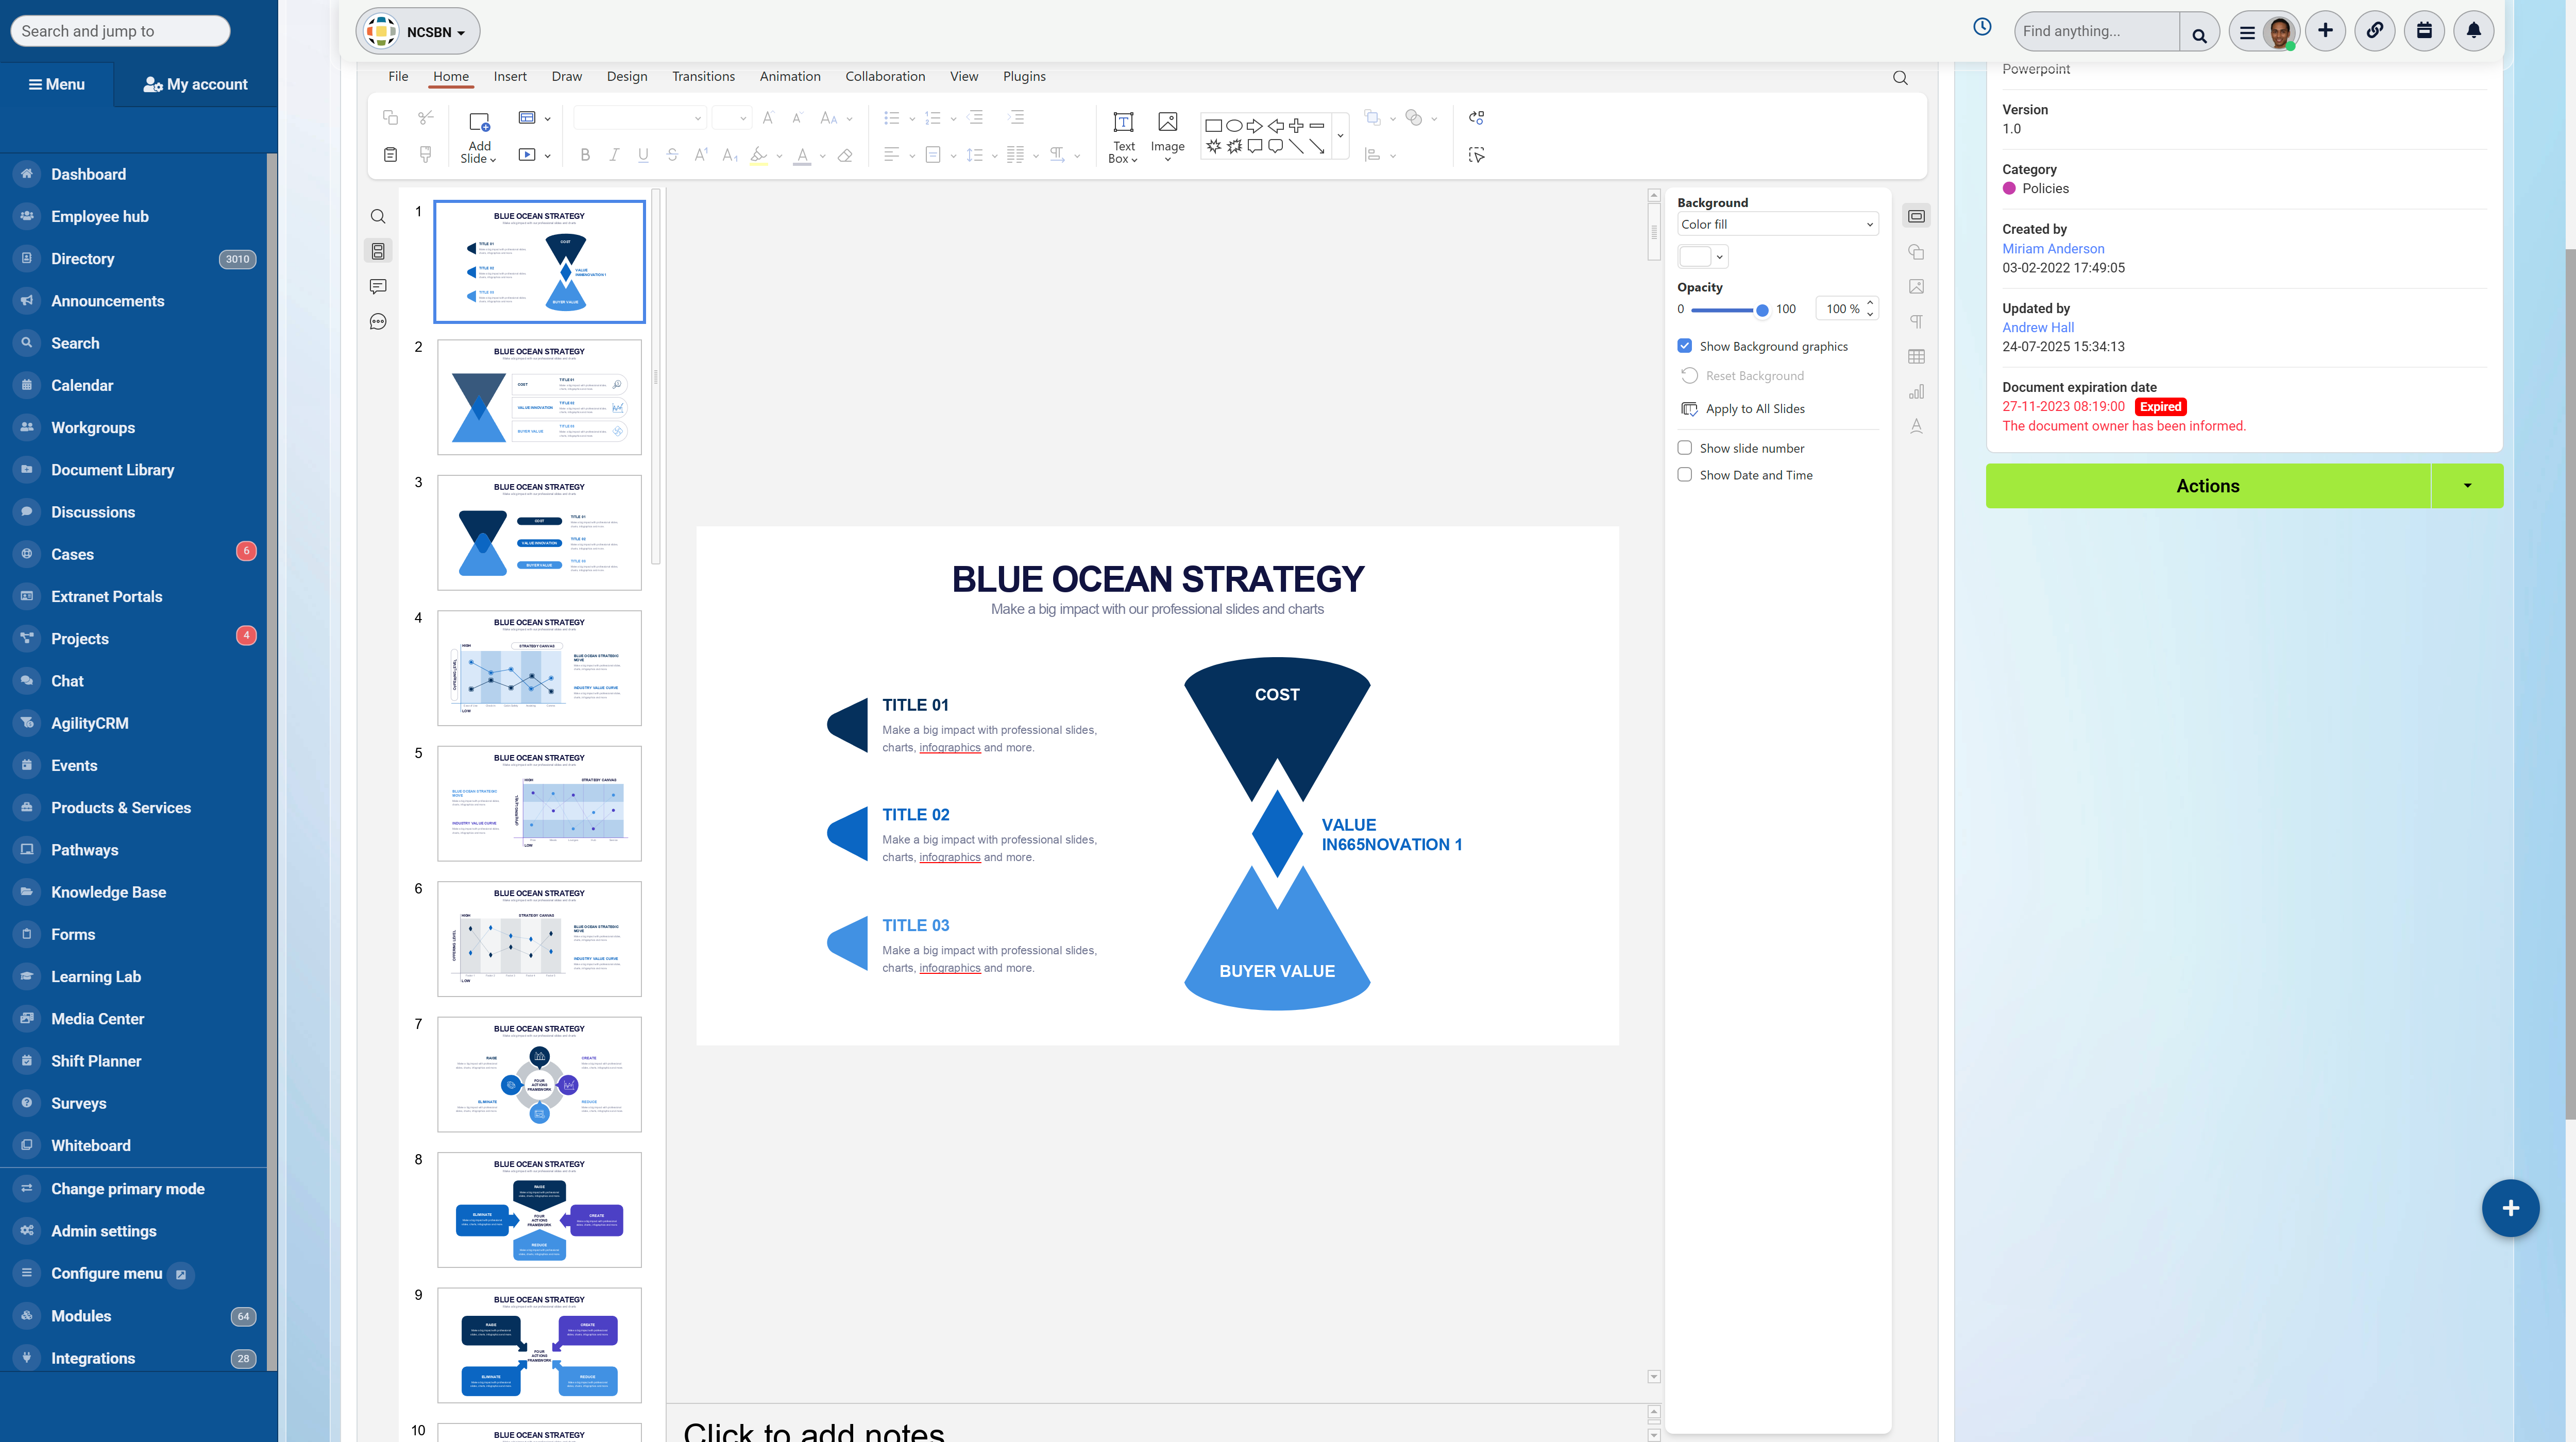Expand the Actions button dropdown arrow
Viewport: 2576px width, 1442px height.
(2467, 486)
